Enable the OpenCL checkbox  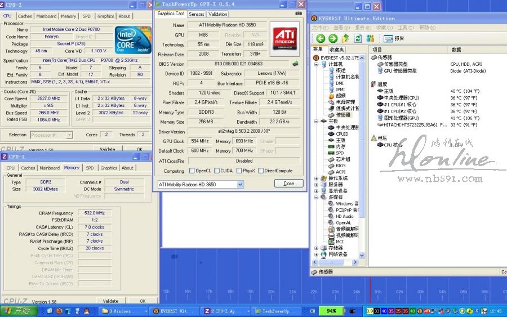coord(192,171)
